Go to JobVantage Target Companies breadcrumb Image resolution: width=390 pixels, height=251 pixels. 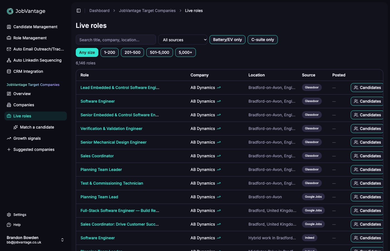[x=147, y=11]
